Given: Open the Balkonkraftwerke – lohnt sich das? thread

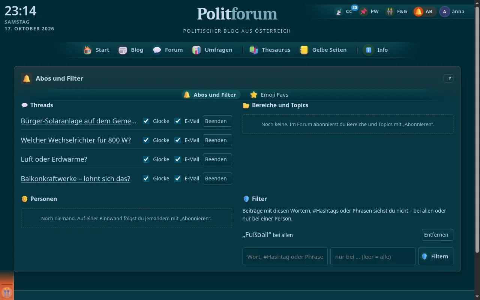Looking at the screenshot, I should click(76, 178).
